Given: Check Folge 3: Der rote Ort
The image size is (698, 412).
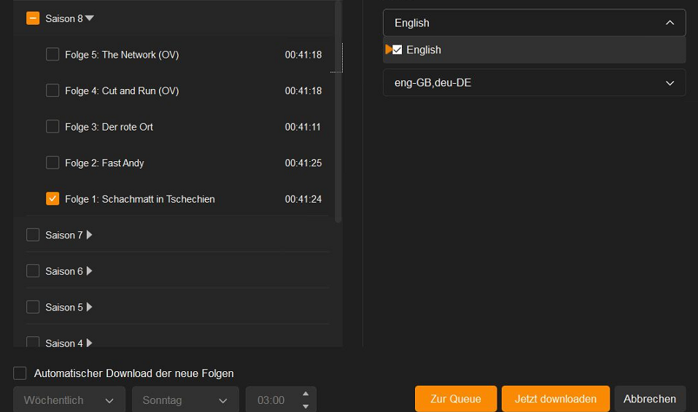Looking at the screenshot, I should click(x=53, y=126).
